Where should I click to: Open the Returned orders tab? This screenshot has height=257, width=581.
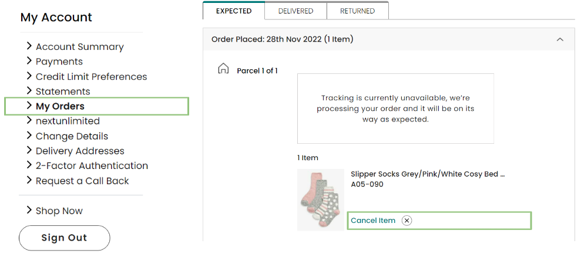click(358, 11)
